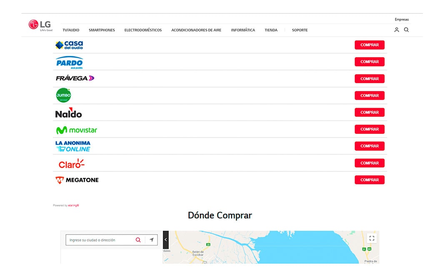444x277 pixels.
Task: Open the TV/AUDIO menu
Action: pos(71,30)
